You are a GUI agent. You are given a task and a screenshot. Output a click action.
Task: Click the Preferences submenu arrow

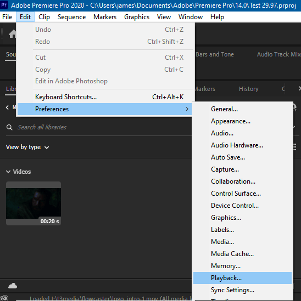click(x=187, y=109)
